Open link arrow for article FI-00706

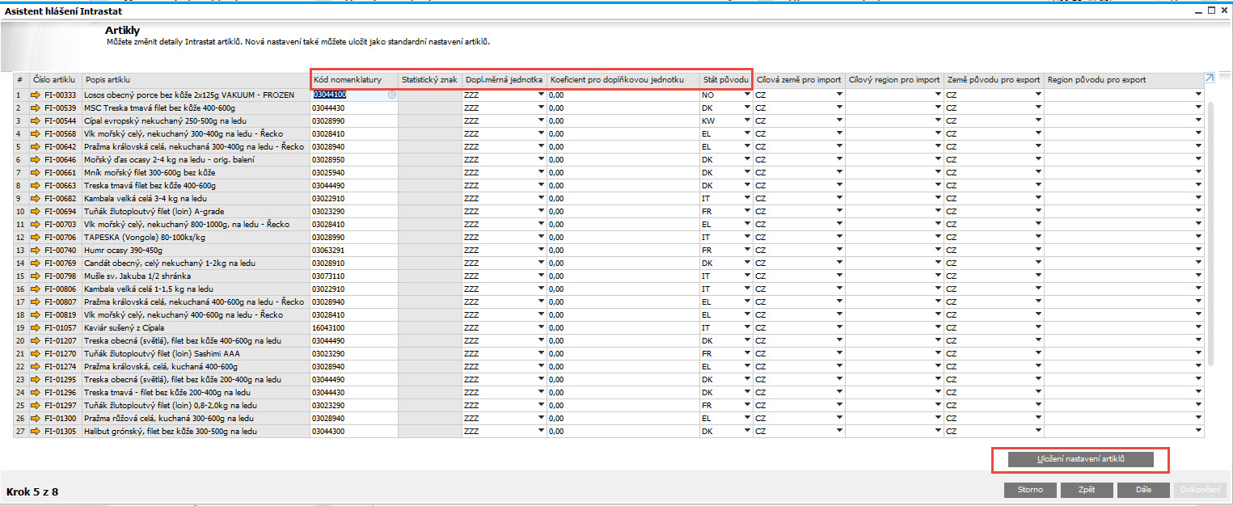(36, 237)
